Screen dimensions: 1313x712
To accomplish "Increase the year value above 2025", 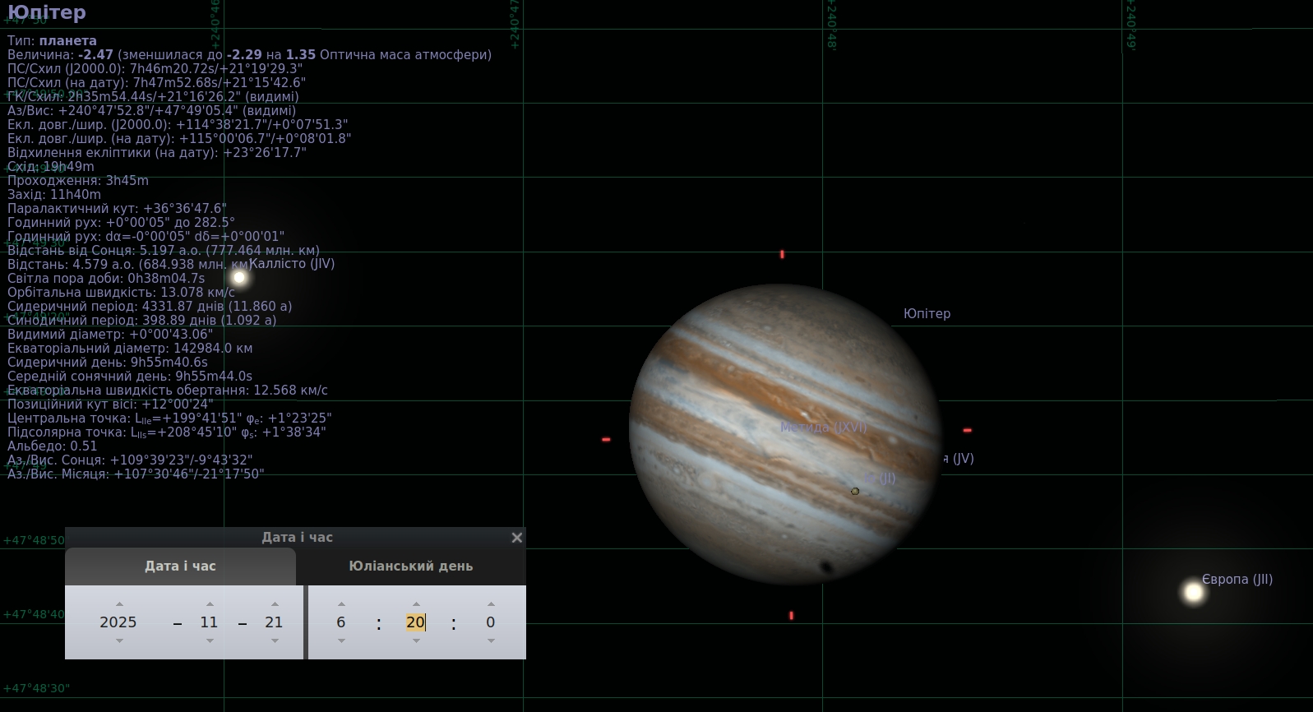I will 119,604.
